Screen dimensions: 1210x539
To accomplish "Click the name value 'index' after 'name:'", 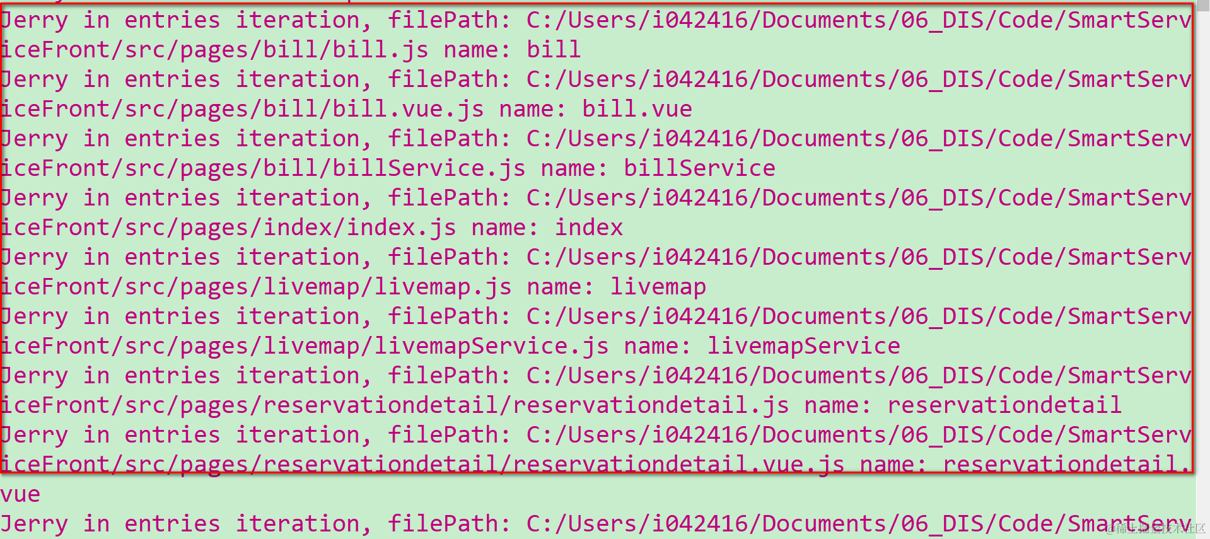I will (589, 228).
